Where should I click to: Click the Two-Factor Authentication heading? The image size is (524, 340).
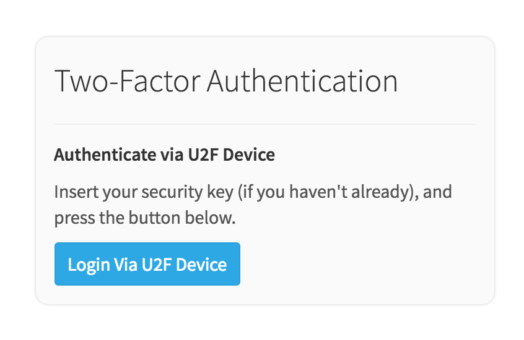point(226,82)
